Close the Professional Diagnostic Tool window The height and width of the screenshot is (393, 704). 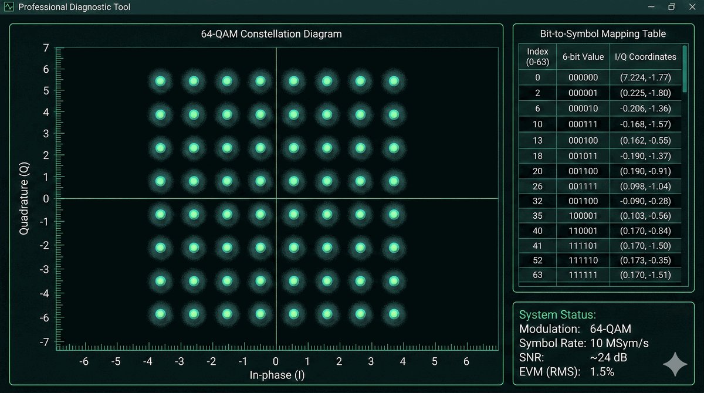693,7
